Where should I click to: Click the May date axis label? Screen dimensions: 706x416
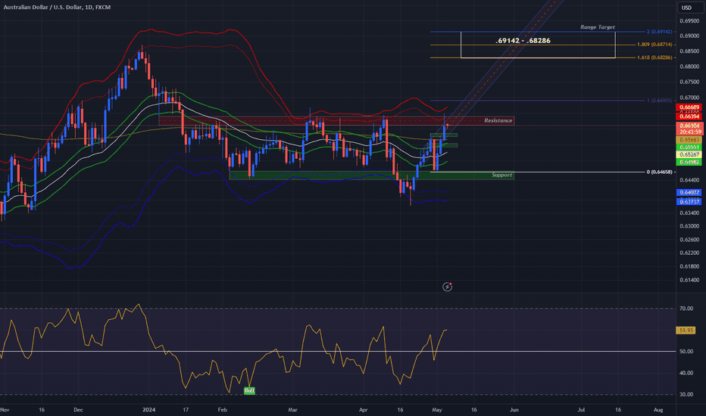437,410
